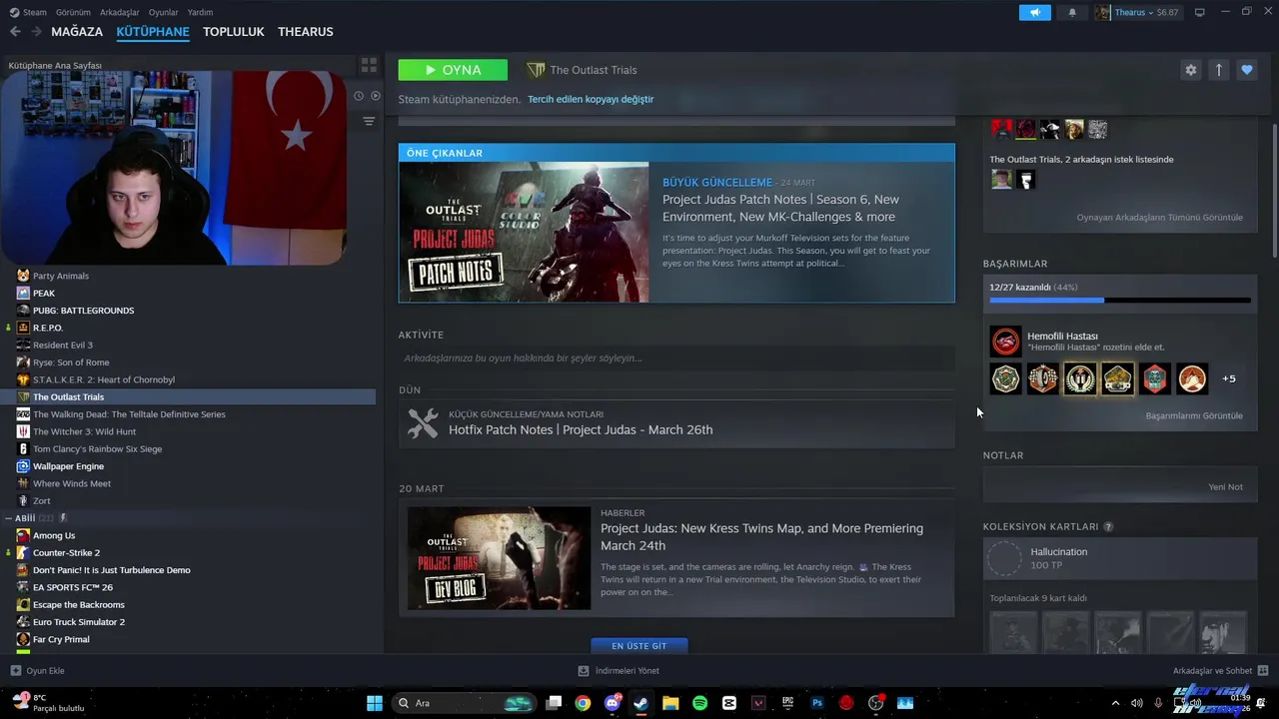Screen dimensions: 1279x719
Task: Click 'Oynayan Arkadaşların Tümünü Görüntüle' link
Action: (x=1160, y=217)
